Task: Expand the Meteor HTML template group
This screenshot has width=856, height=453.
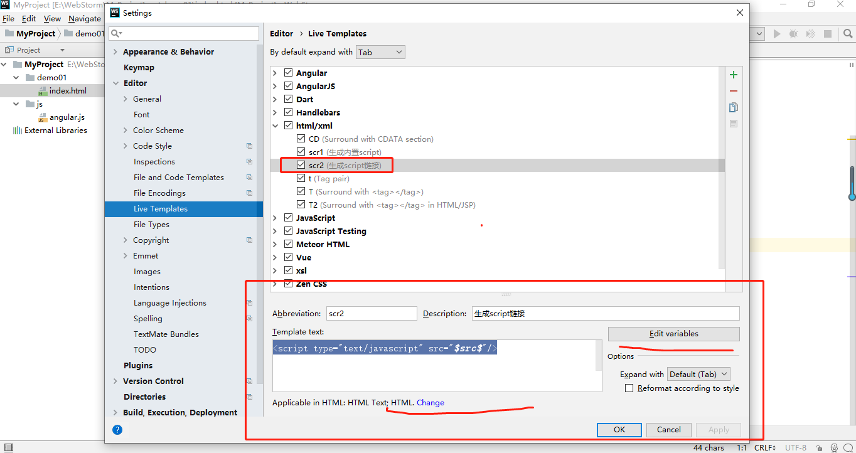Action: [275, 245]
